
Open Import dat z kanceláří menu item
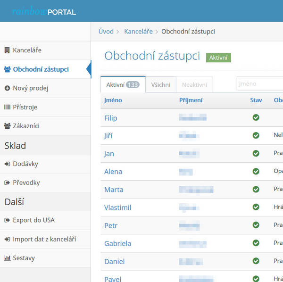pos(44,239)
